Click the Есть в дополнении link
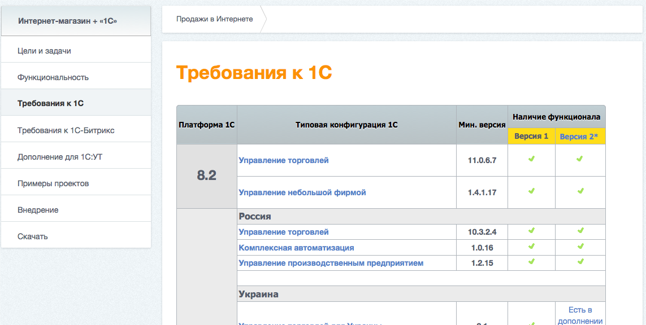 point(580,315)
